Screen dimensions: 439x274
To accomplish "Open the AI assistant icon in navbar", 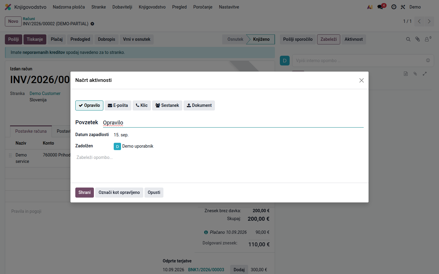I will (370, 7).
